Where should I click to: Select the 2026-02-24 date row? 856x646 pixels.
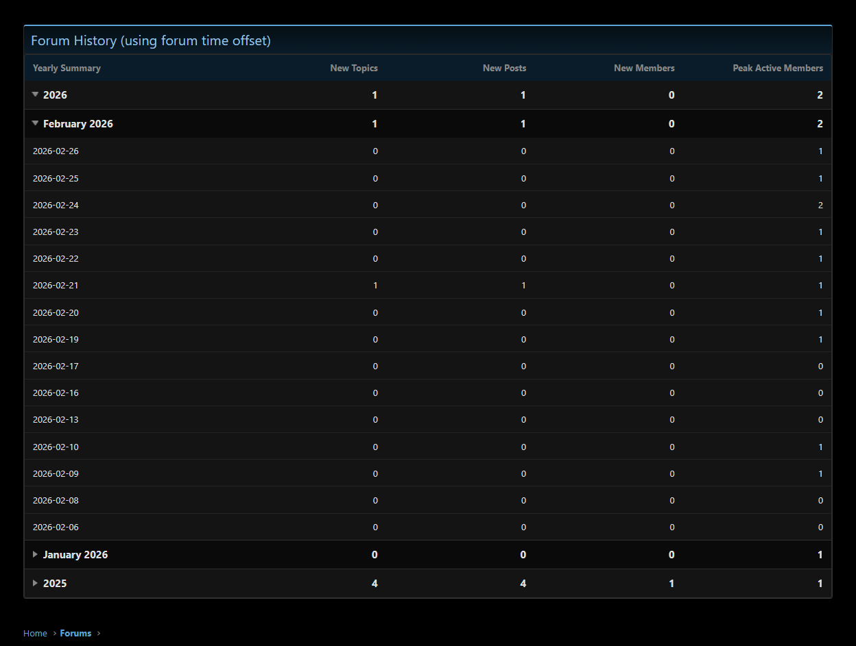[56, 205]
